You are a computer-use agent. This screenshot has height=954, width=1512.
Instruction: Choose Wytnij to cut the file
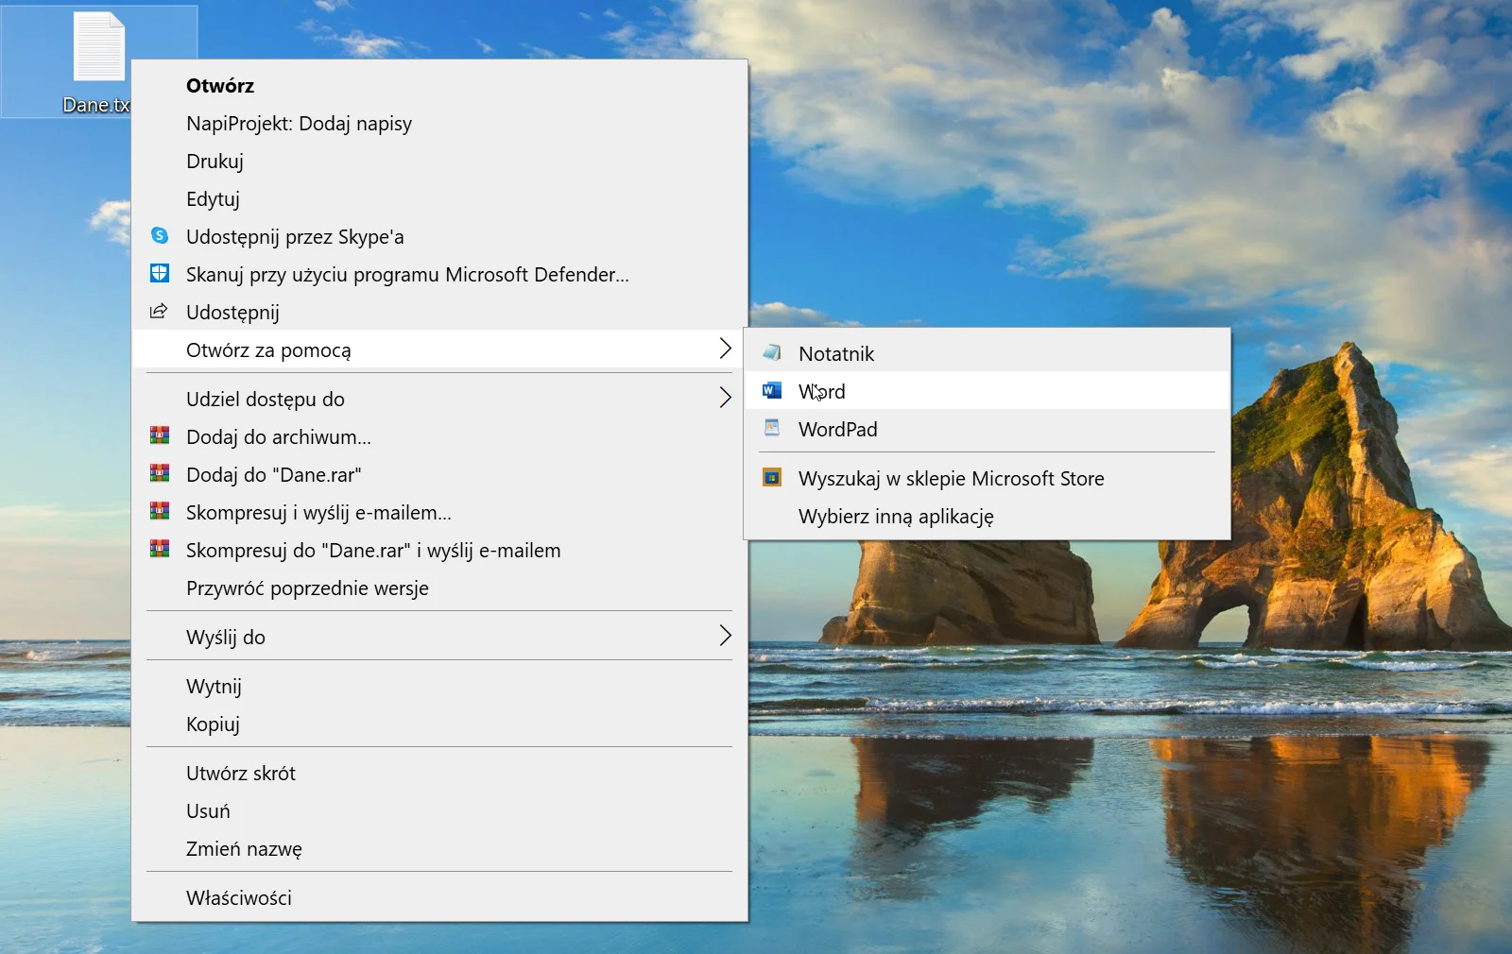[x=439, y=686]
